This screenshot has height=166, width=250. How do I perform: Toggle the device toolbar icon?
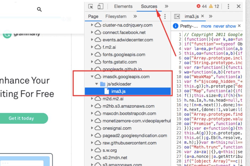(x=100, y=6)
